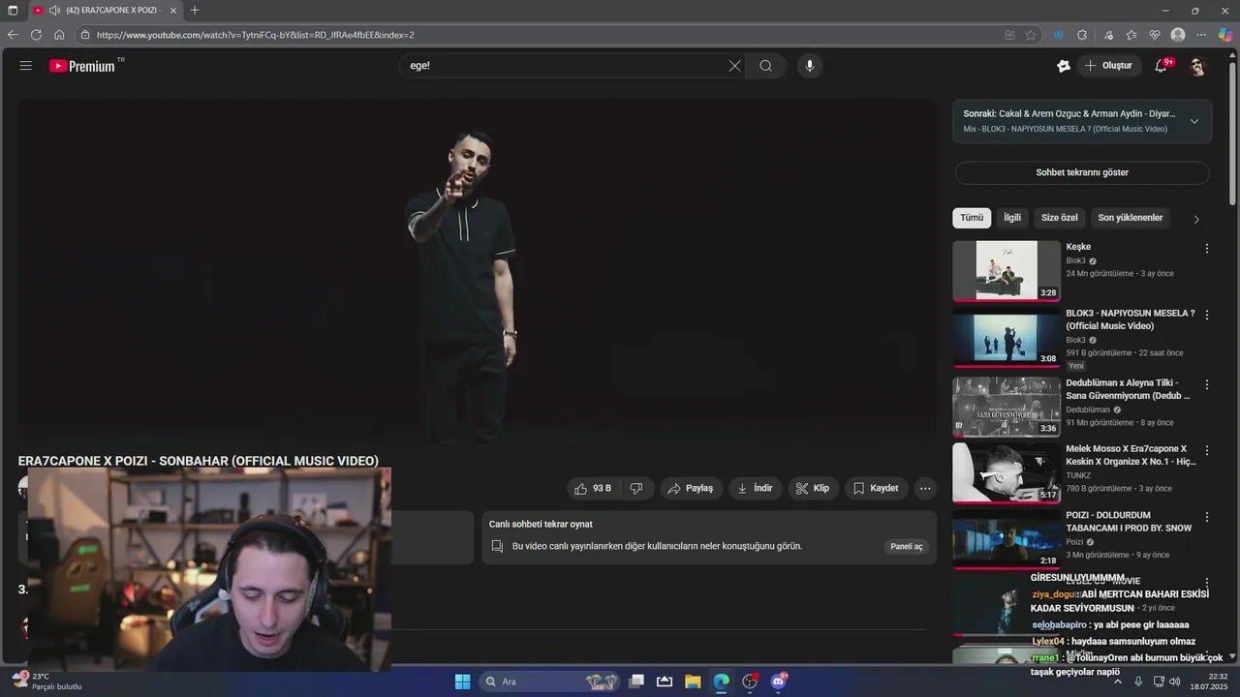Dislike the Sonbahar video
The image size is (1240, 697).
point(636,488)
